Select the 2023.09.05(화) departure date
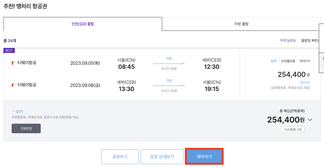Viewport: 324px width, 167px height. tap(85, 63)
